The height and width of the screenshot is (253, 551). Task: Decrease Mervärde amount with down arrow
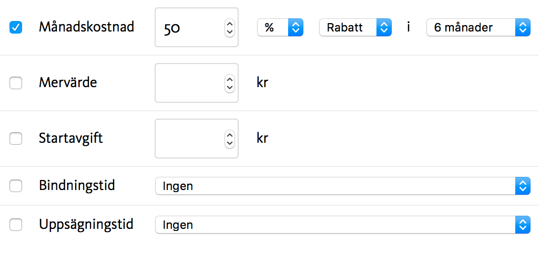229,87
